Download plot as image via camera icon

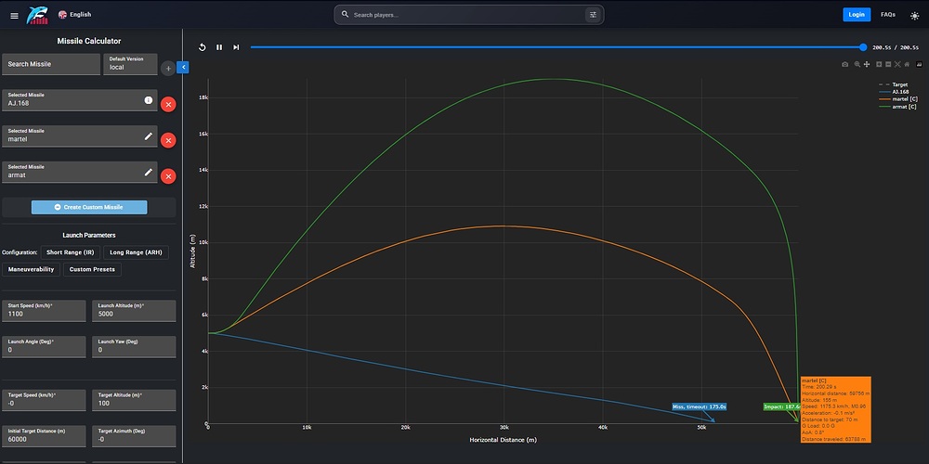(844, 65)
